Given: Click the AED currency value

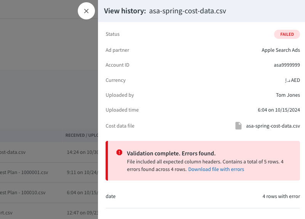Looking at the screenshot, I should (x=292, y=80).
